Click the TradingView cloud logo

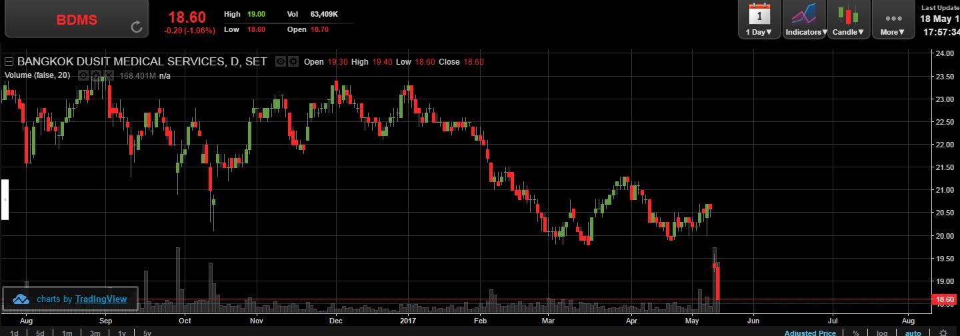tap(20, 299)
